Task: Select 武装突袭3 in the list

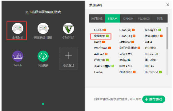Action: (x=126, y=54)
